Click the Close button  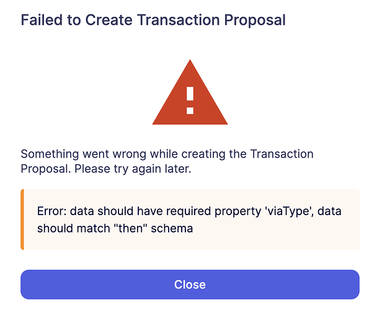(x=190, y=285)
